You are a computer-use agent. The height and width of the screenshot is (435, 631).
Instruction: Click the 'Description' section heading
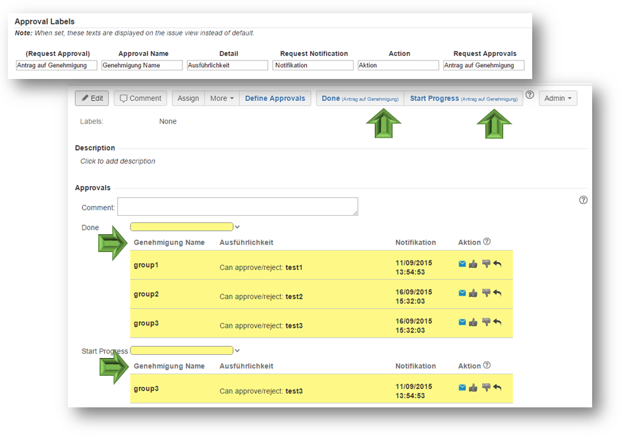95,148
